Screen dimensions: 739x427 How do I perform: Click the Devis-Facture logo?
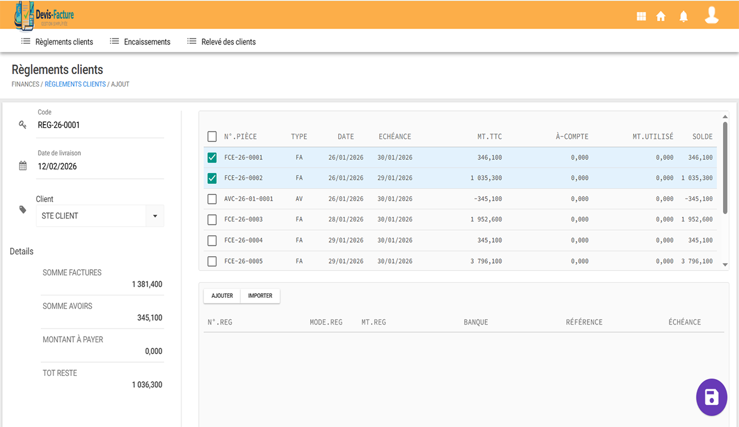tap(44, 15)
